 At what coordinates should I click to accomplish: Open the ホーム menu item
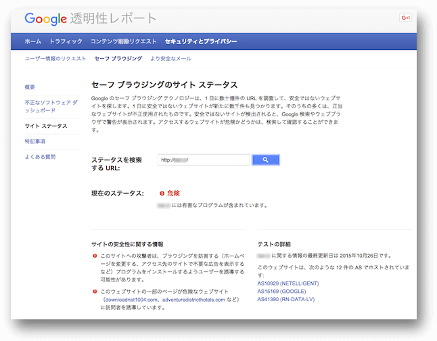click(33, 41)
